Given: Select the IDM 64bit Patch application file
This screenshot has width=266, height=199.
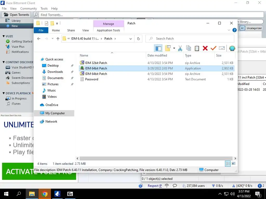Looking at the screenshot, I should [157, 68].
